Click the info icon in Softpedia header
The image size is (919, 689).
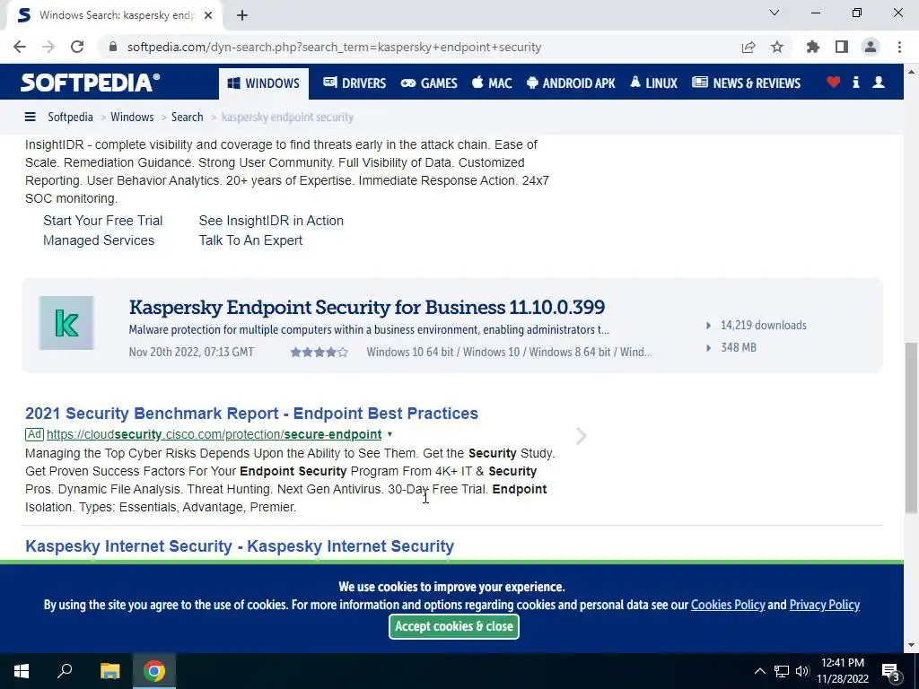tap(855, 82)
